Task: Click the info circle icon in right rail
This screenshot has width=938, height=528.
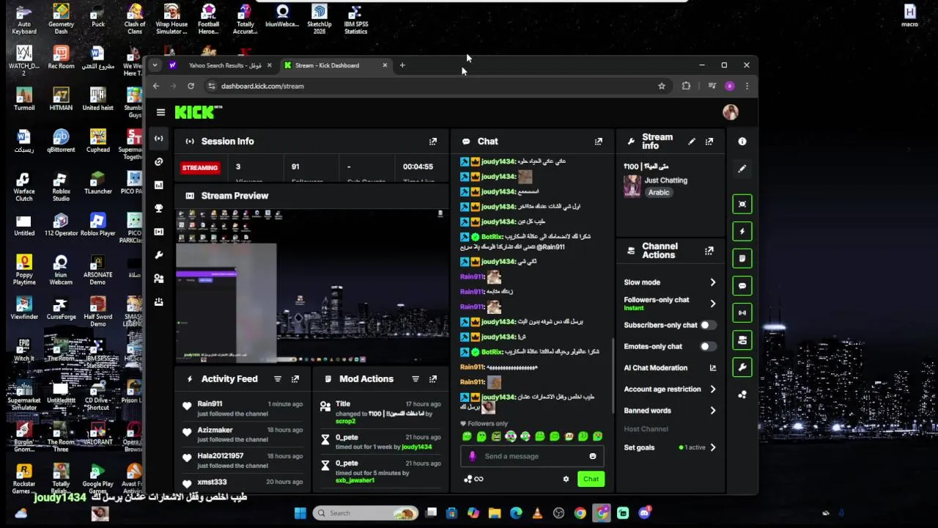Action: pos(742,142)
